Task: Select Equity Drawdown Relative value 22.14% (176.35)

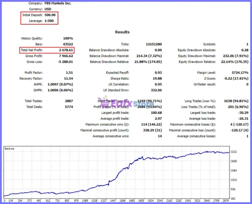Action: 235,62
